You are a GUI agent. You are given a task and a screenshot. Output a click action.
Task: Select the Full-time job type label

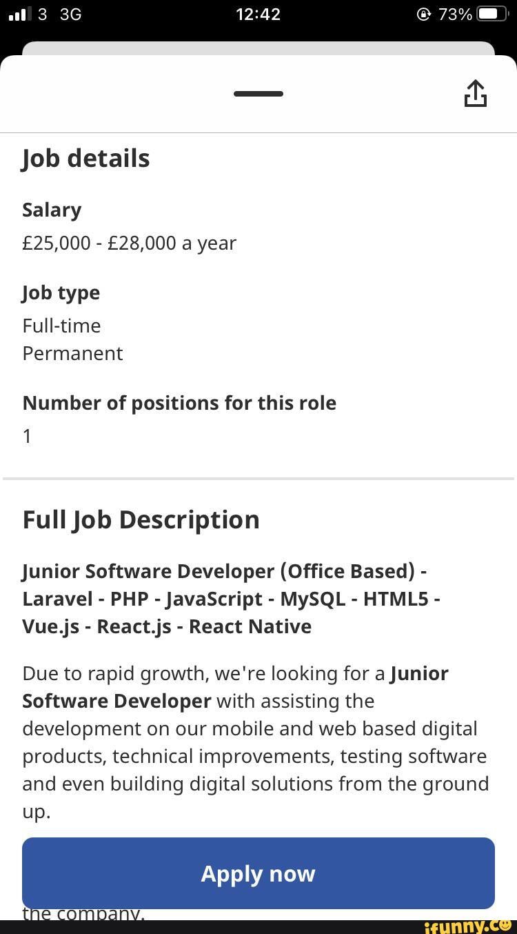click(x=61, y=325)
